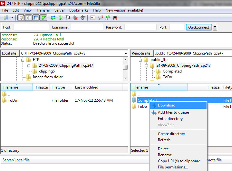Toggle synchronized browsing icon
232x171 pixels.
coord(108,18)
